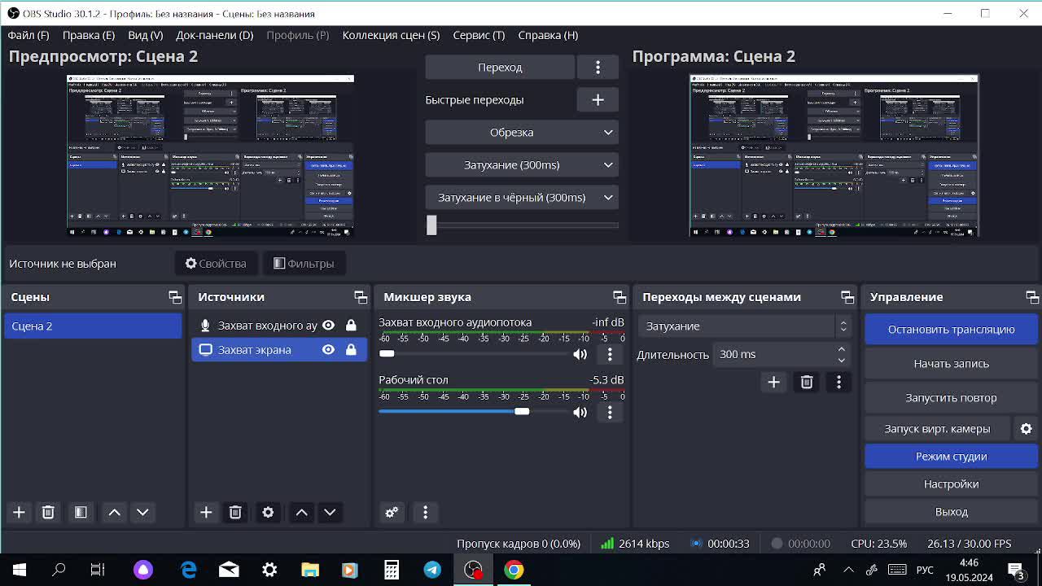This screenshot has width=1042, height=586.
Task: Undock the Сцены panel
Action: coord(174,297)
